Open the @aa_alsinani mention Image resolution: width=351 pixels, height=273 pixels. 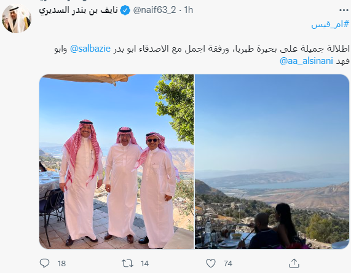(x=306, y=61)
